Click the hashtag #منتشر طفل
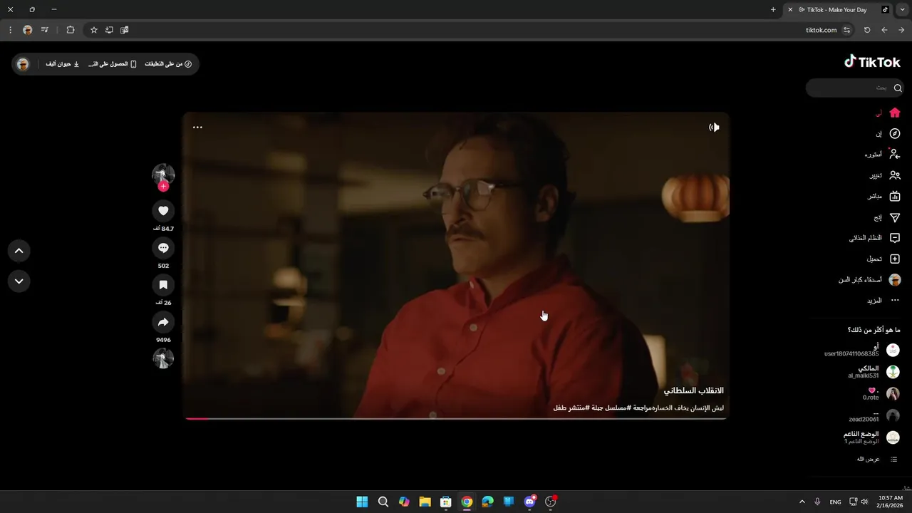The width and height of the screenshot is (912, 513). pyautogui.click(x=571, y=408)
